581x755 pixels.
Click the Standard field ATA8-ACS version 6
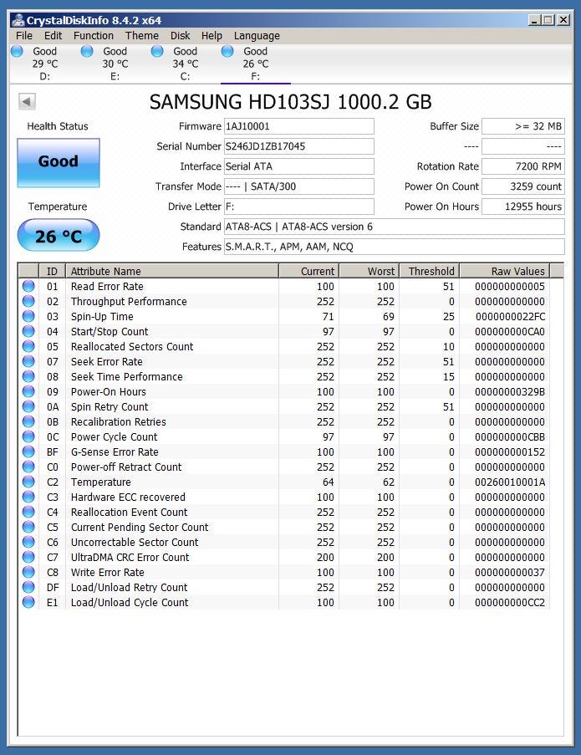tap(395, 227)
